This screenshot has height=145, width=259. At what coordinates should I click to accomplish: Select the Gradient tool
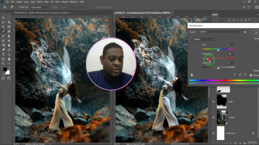(3, 45)
